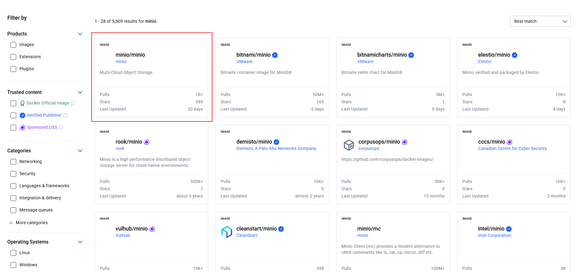Click the rook publisher link
This screenshot has width=578, height=272.
[120, 148]
